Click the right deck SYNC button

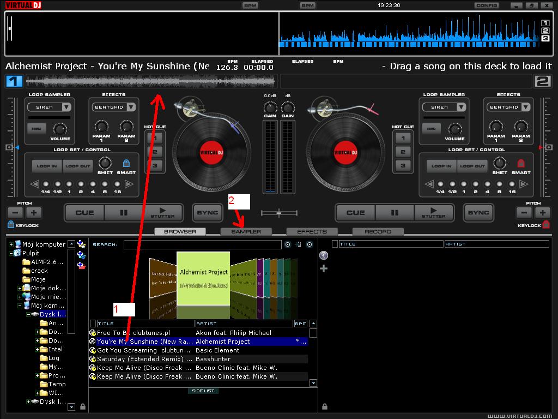tap(478, 213)
